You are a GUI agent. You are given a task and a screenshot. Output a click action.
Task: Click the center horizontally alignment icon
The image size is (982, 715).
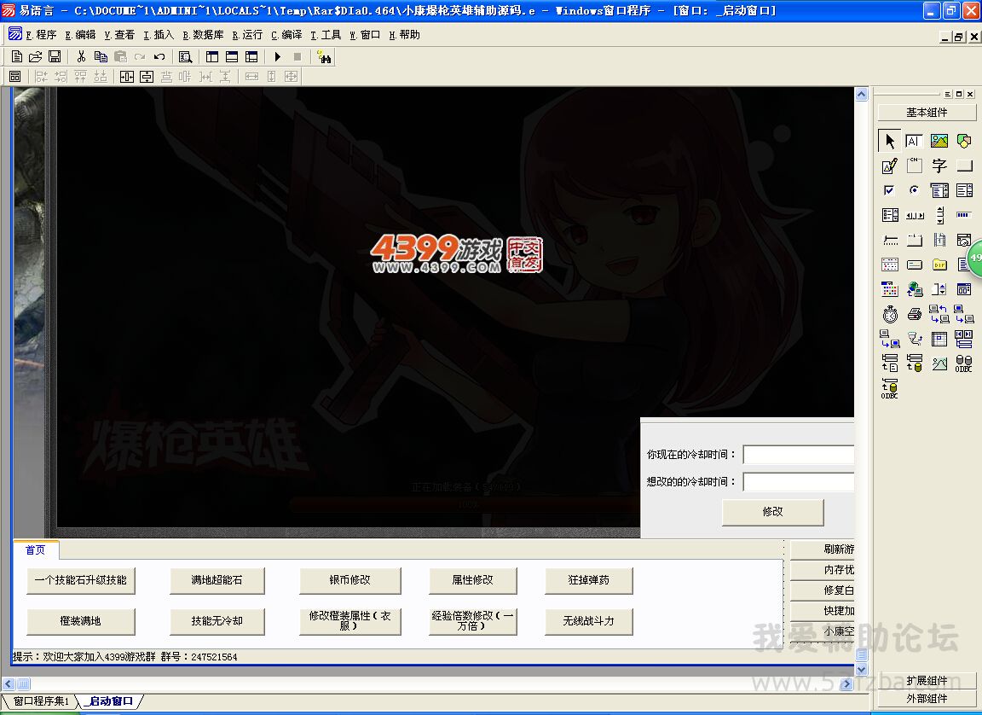point(127,77)
